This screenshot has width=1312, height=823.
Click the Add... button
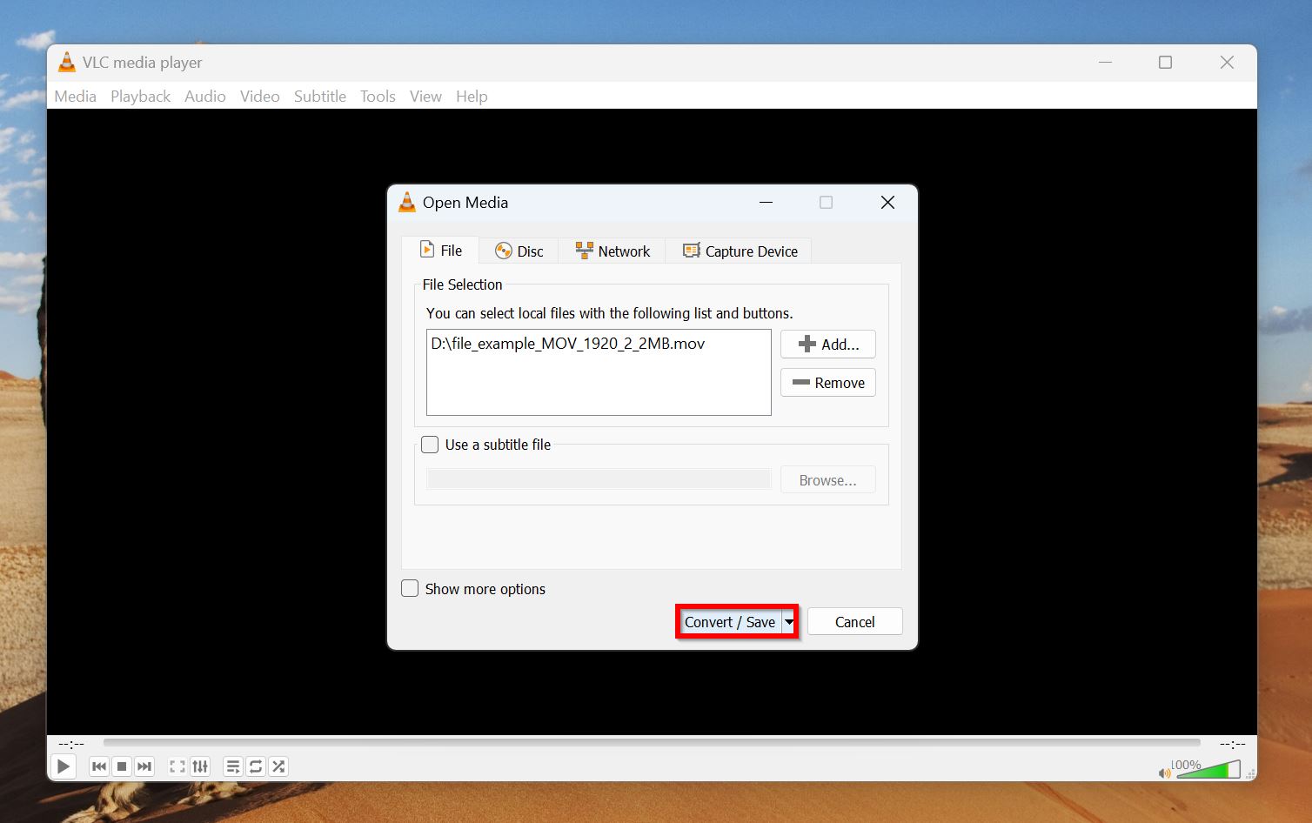828,345
